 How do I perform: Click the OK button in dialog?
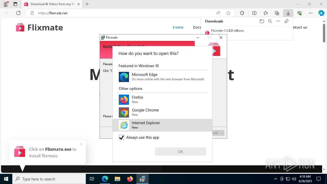point(180,152)
